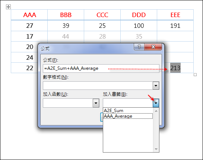Click into the 公式(F) formula input field
This screenshot has width=203, height=160.
(101, 68)
